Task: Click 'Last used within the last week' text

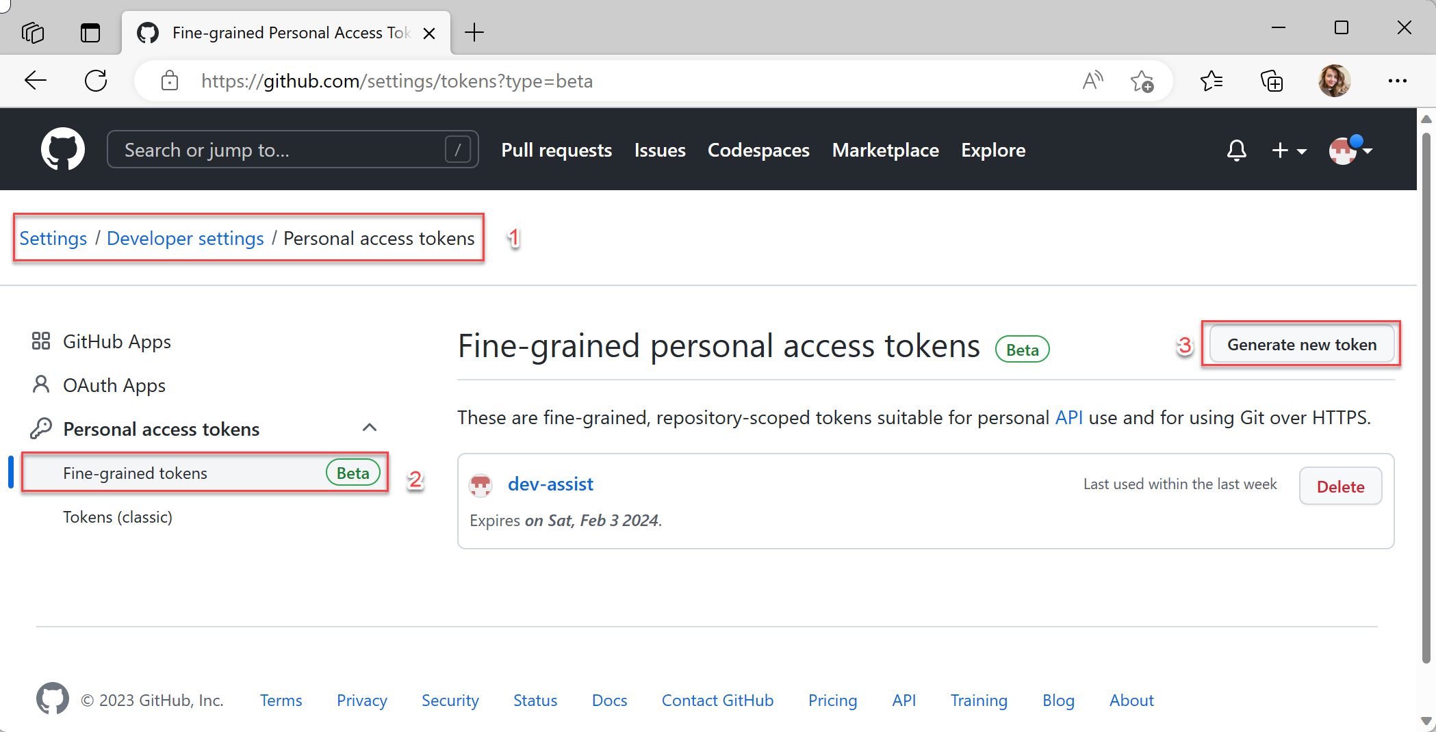Action: click(1179, 484)
